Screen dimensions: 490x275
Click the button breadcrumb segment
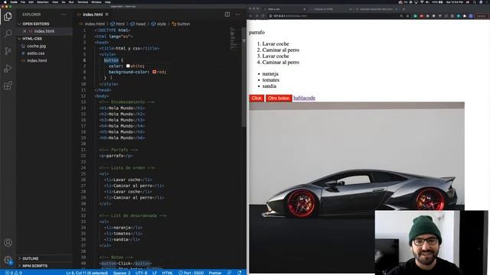tap(183, 24)
